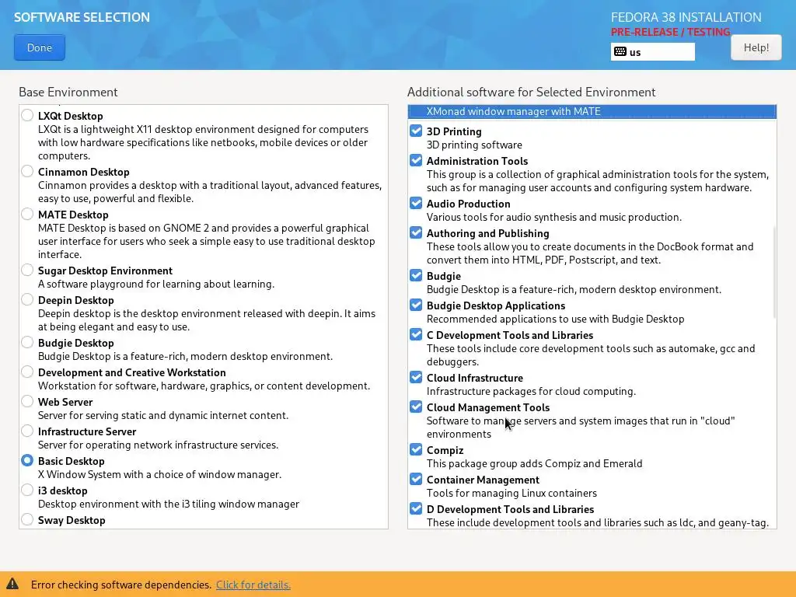Select Sugar Desktop Environment radio button
796x597 pixels.
coord(27,270)
